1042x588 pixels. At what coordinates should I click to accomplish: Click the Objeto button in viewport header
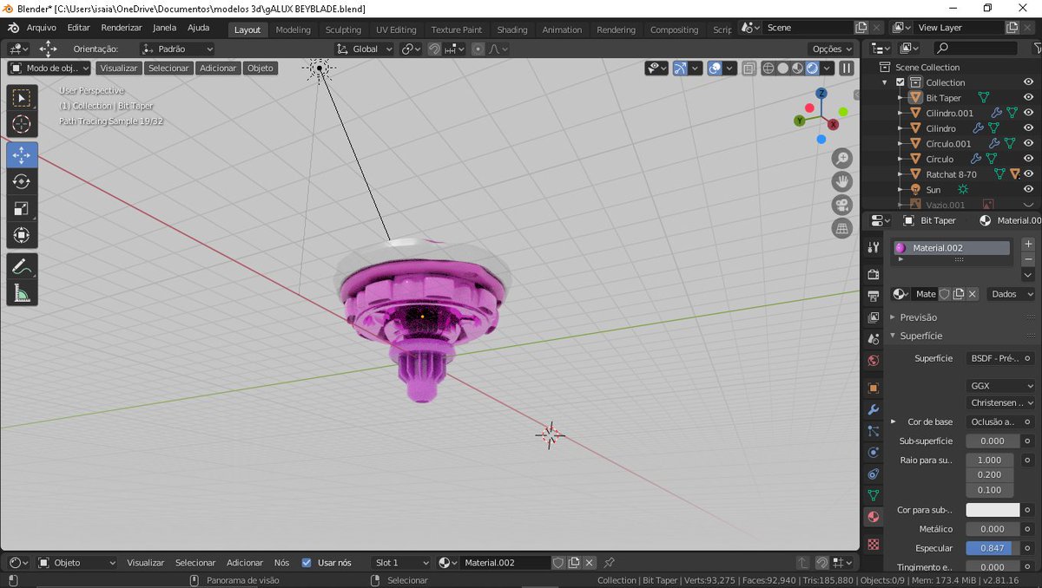pyautogui.click(x=260, y=68)
